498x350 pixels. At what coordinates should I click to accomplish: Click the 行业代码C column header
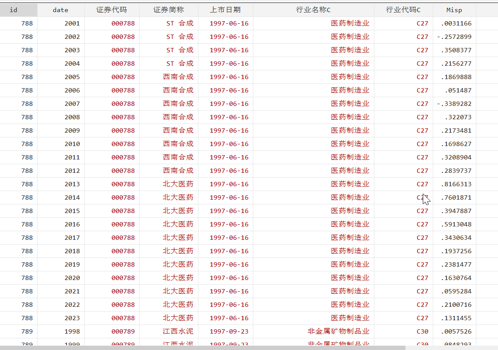pyautogui.click(x=403, y=10)
